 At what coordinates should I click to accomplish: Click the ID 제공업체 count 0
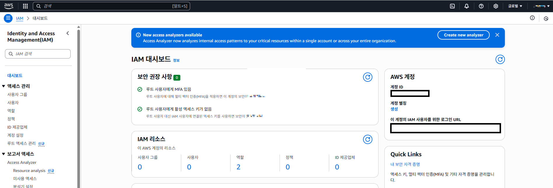tap(337, 167)
